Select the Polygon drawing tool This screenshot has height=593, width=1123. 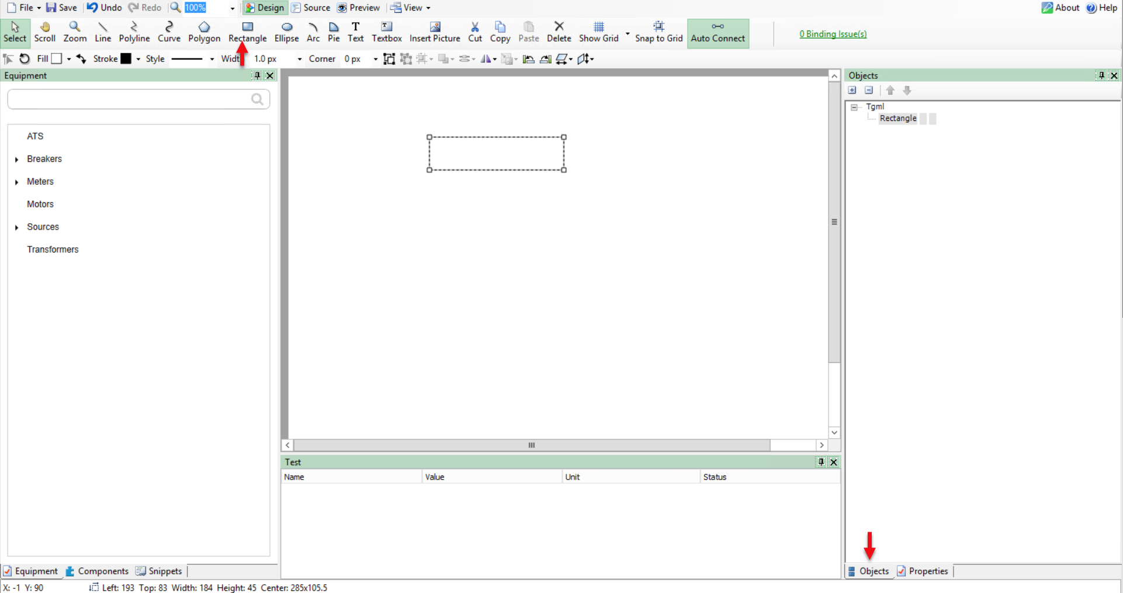click(x=204, y=32)
